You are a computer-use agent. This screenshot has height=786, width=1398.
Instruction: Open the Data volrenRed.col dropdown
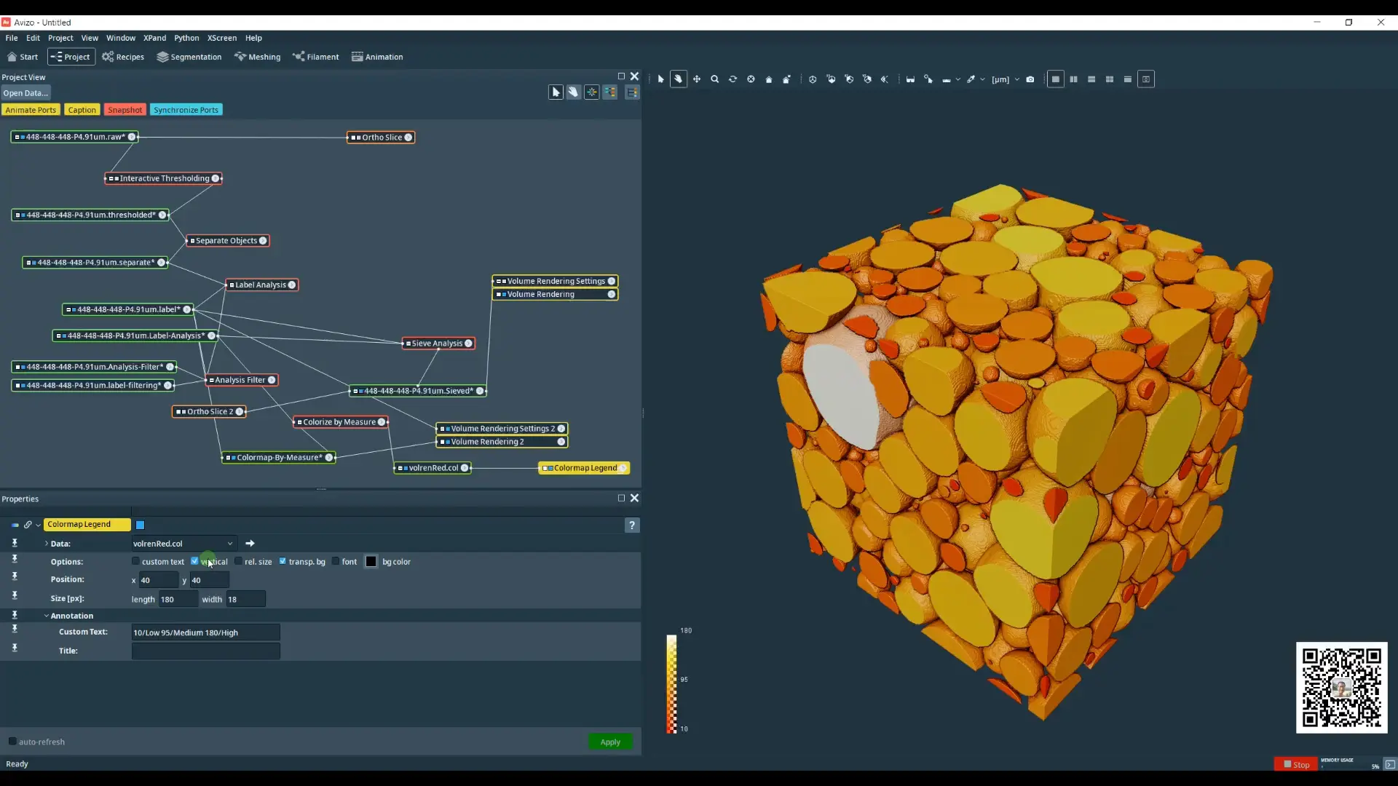pyautogui.click(x=183, y=544)
